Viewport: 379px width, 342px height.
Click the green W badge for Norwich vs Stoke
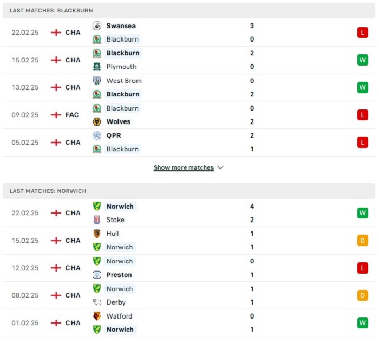coord(363,213)
